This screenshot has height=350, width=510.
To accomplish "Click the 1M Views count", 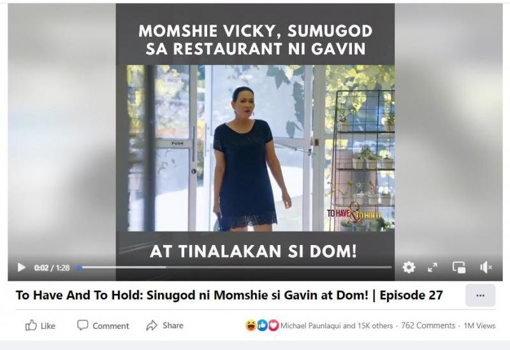I will coord(479,326).
